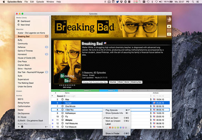This screenshot has height=140, width=202.
Task: Click the episode list scrollbar thumb
Action: (x=171, y=114)
